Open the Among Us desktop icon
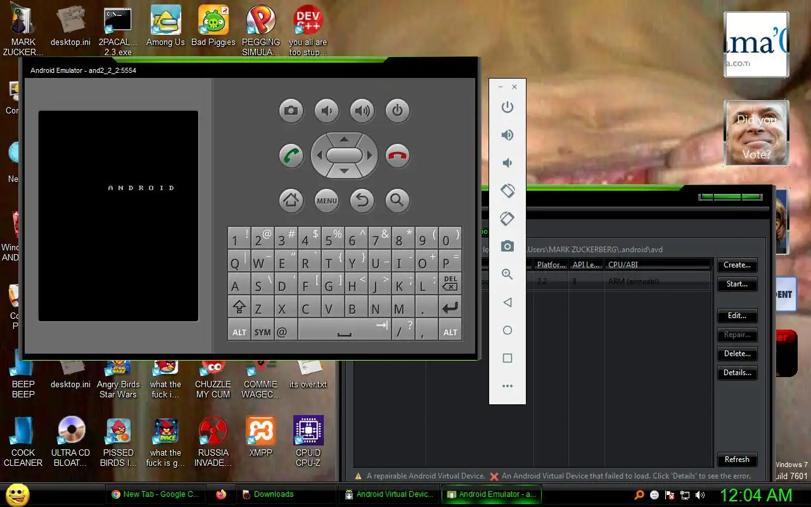 [165, 27]
